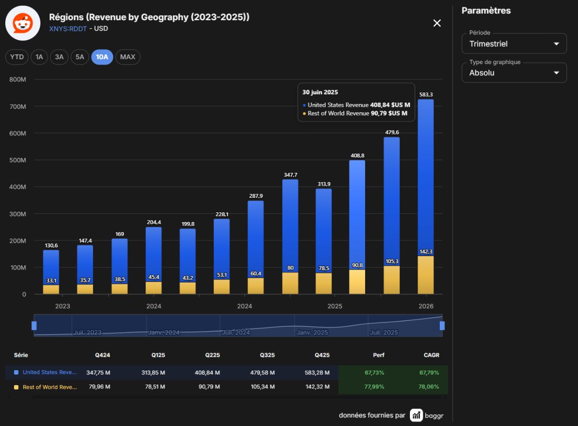Open the Type de graphique dropdown
Screen dimensions: 578x426
click(514, 73)
